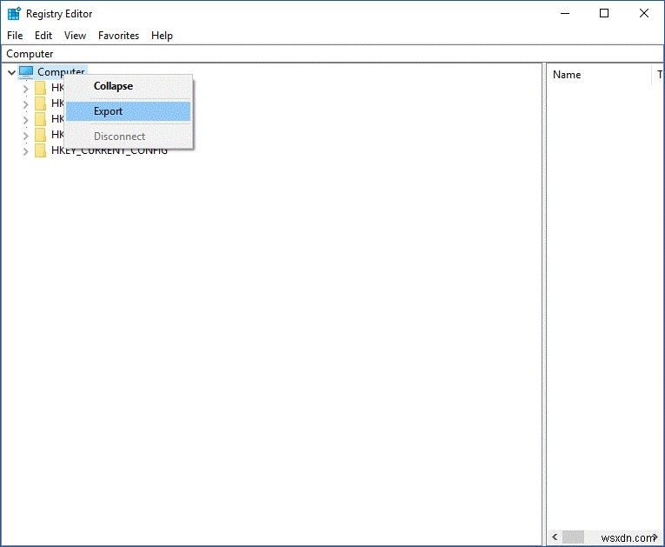Click the Registry Editor app icon in title bar
The width and height of the screenshot is (665, 547).
[14, 14]
